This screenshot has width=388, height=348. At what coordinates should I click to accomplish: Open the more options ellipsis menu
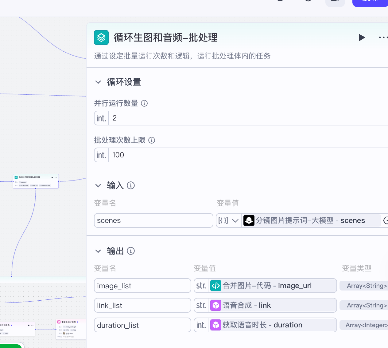(x=383, y=38)
